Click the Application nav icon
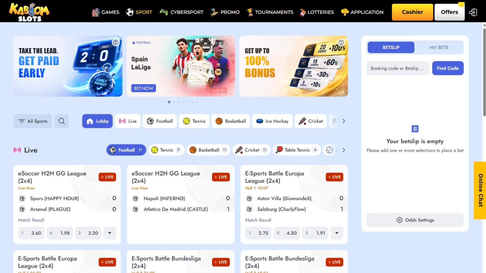This screenshot has height=273, width=486. click(x=345, y=12)
